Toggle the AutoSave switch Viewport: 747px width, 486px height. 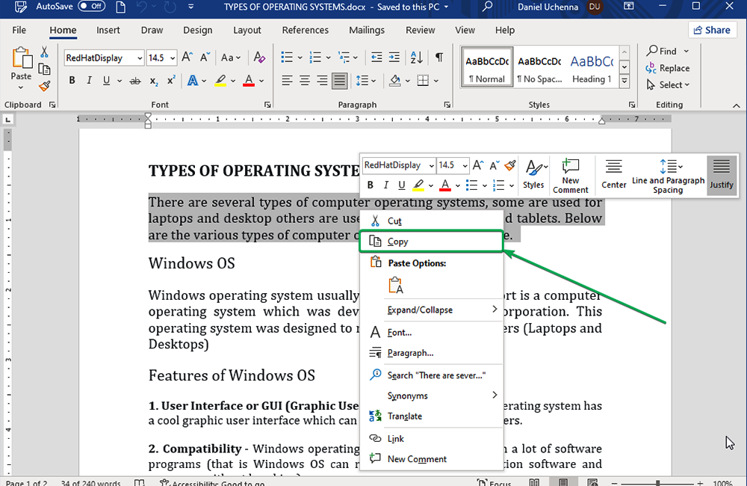[x=91, y=6]
